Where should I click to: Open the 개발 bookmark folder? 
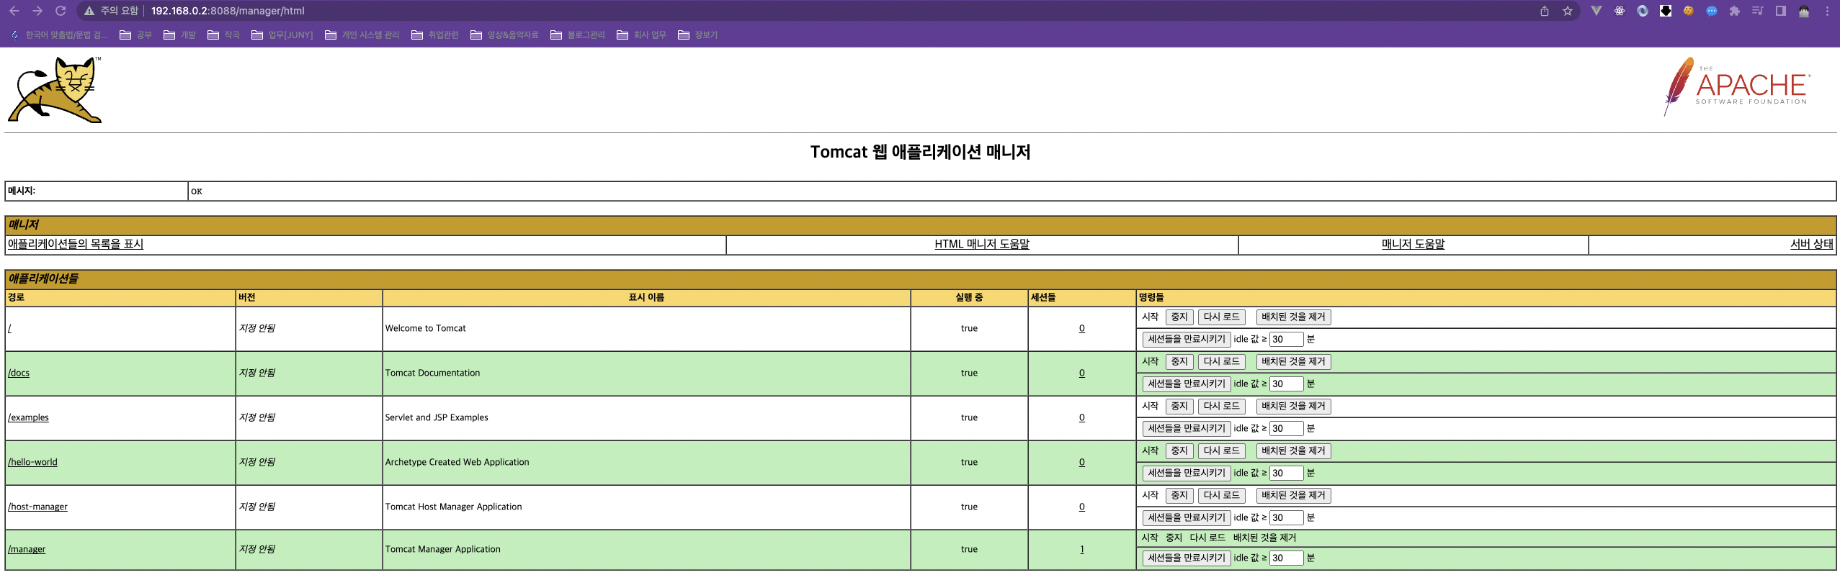click(x=179, y=35)
